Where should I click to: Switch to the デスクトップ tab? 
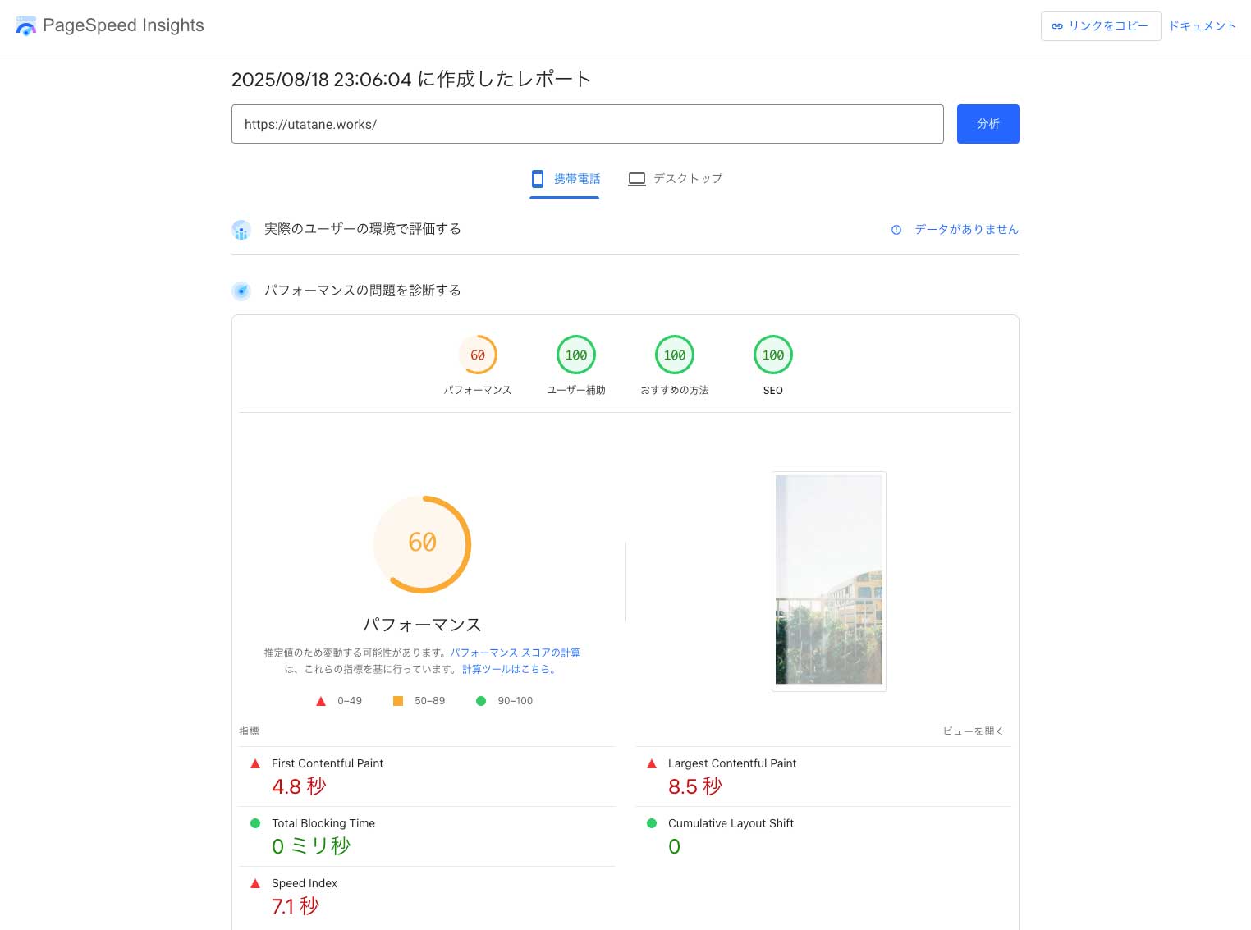coord(675,179)
